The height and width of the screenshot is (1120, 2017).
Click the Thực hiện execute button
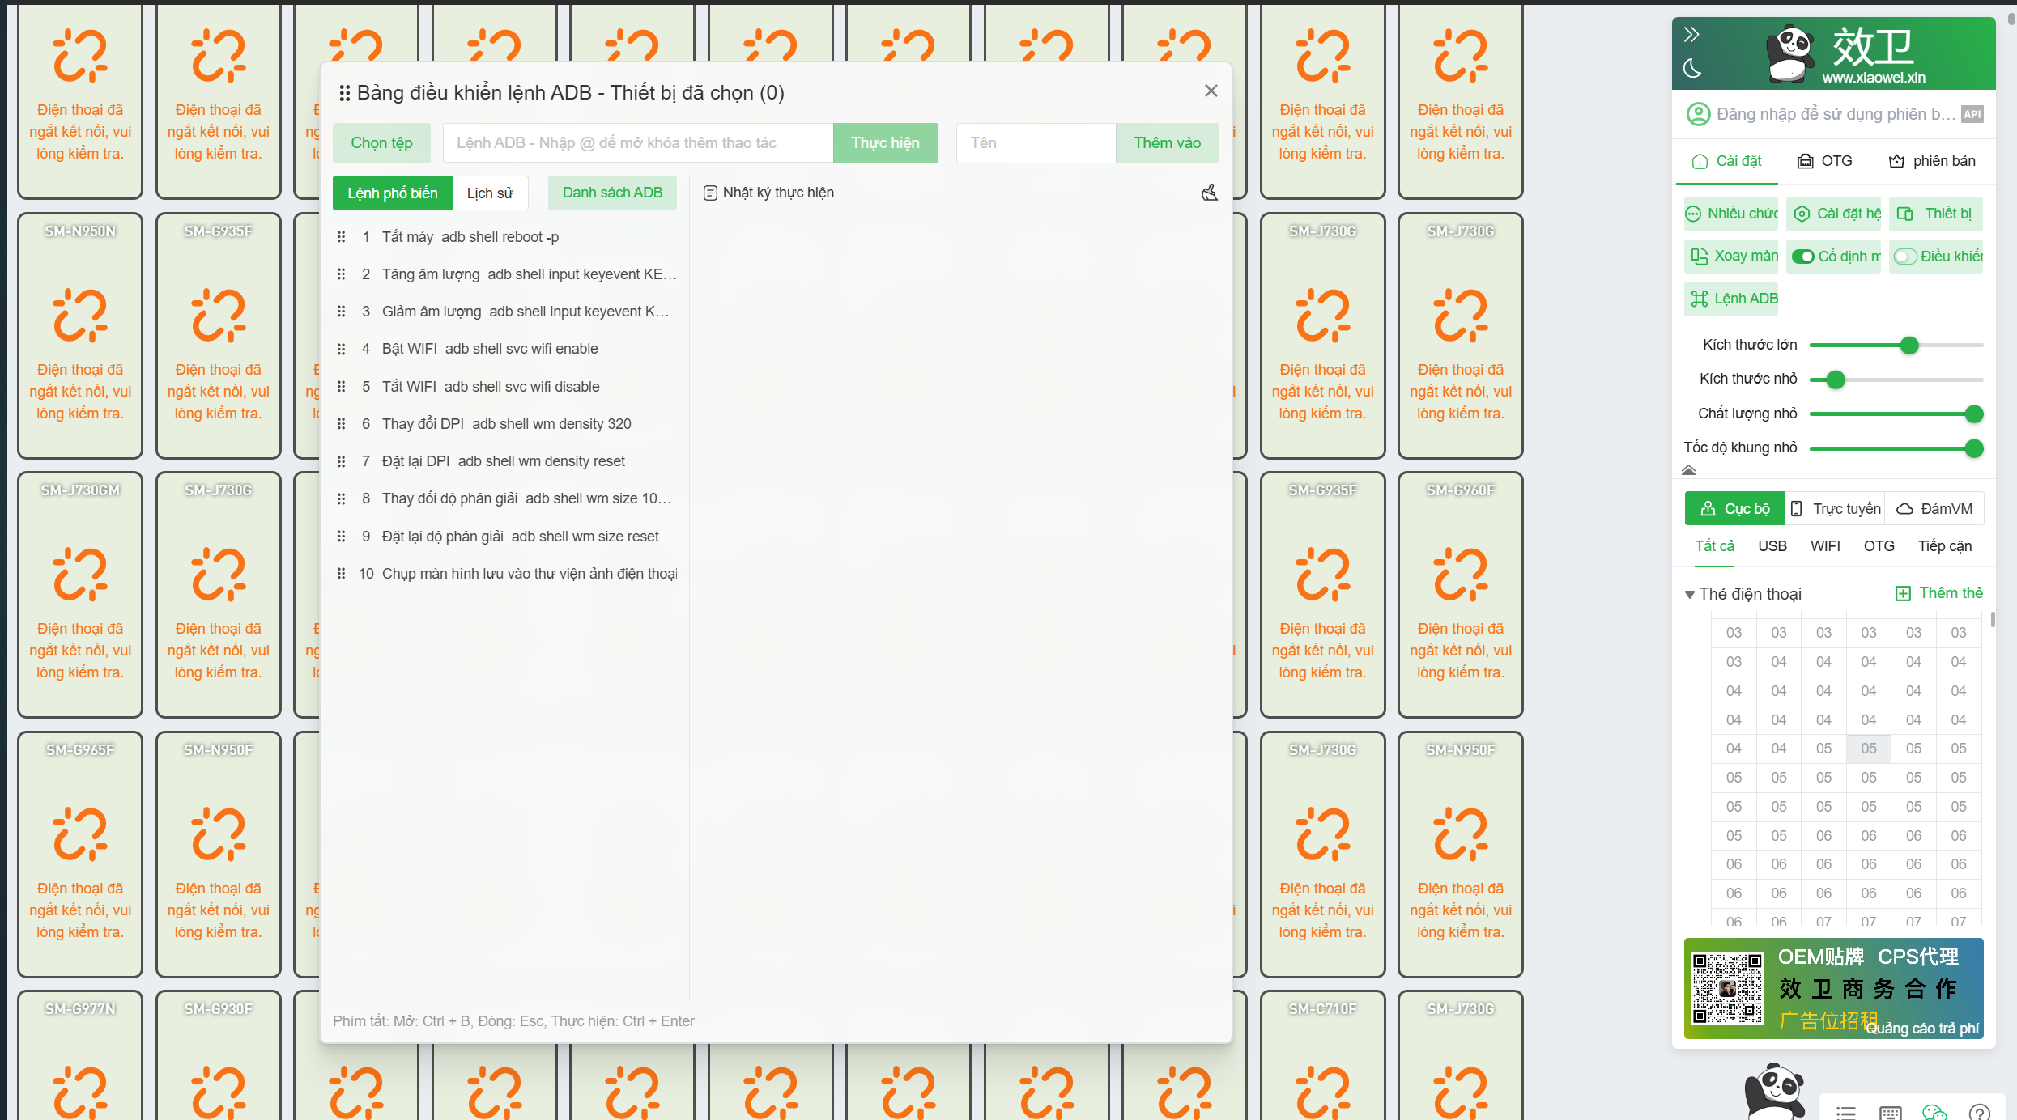pos(885,143)
